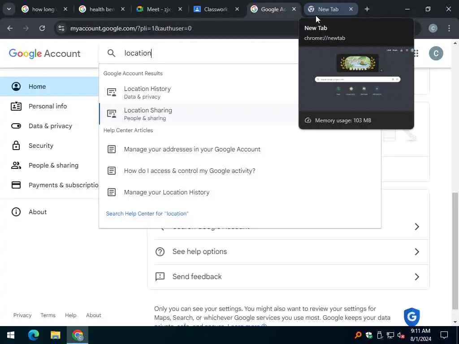This screenshot has height=344, width=459.
Task: Click Search Help Center for "location"
Action: (x=147, y=214)
